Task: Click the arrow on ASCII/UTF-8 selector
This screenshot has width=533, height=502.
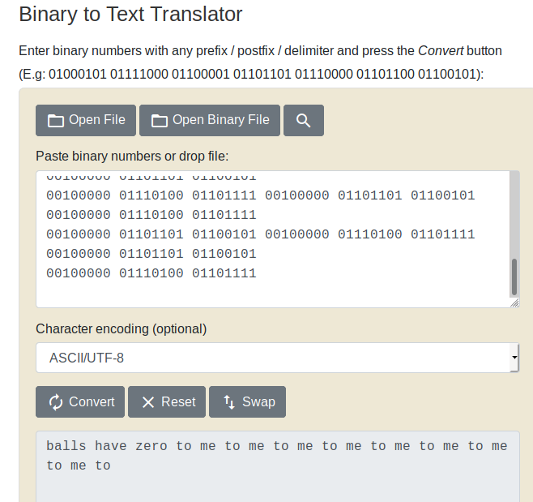Action: pos(514,358)
